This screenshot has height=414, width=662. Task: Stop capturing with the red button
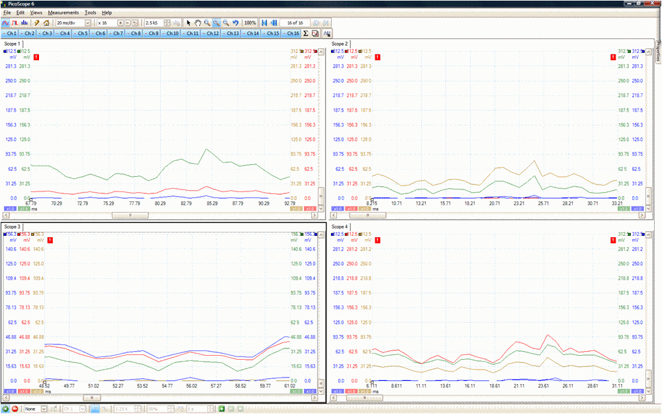pyautogui.click(x=15, y=409)
